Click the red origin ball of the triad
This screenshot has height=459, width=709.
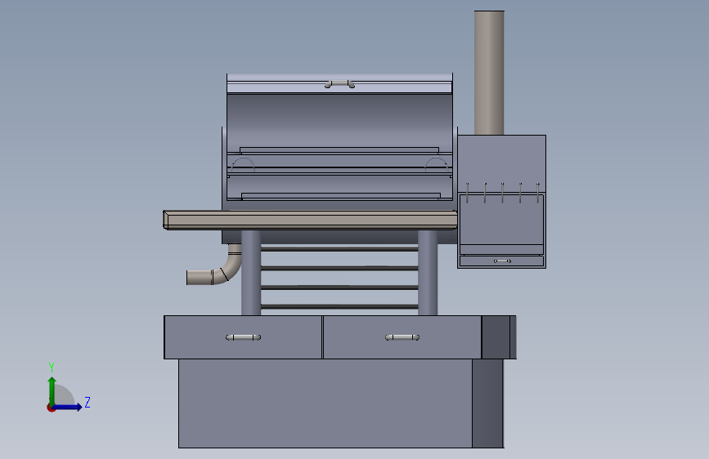(51, 408)
